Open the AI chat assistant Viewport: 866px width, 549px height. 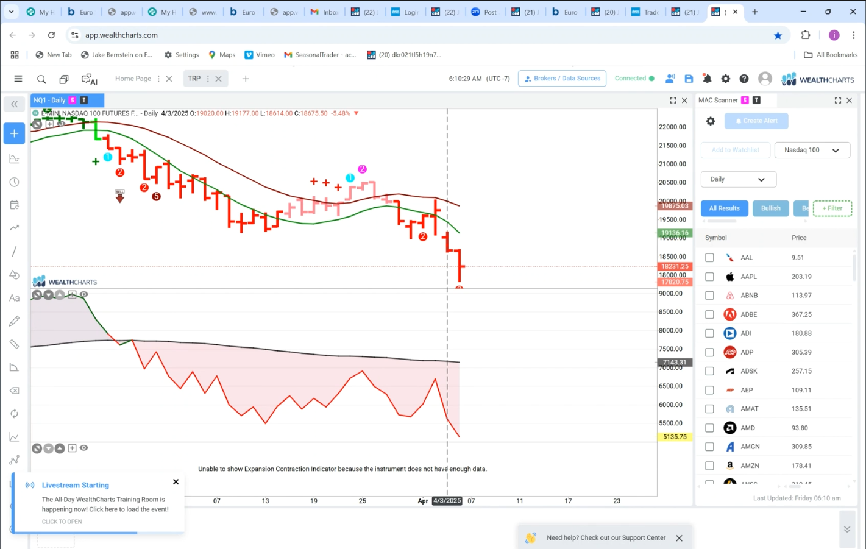point(90,79)
